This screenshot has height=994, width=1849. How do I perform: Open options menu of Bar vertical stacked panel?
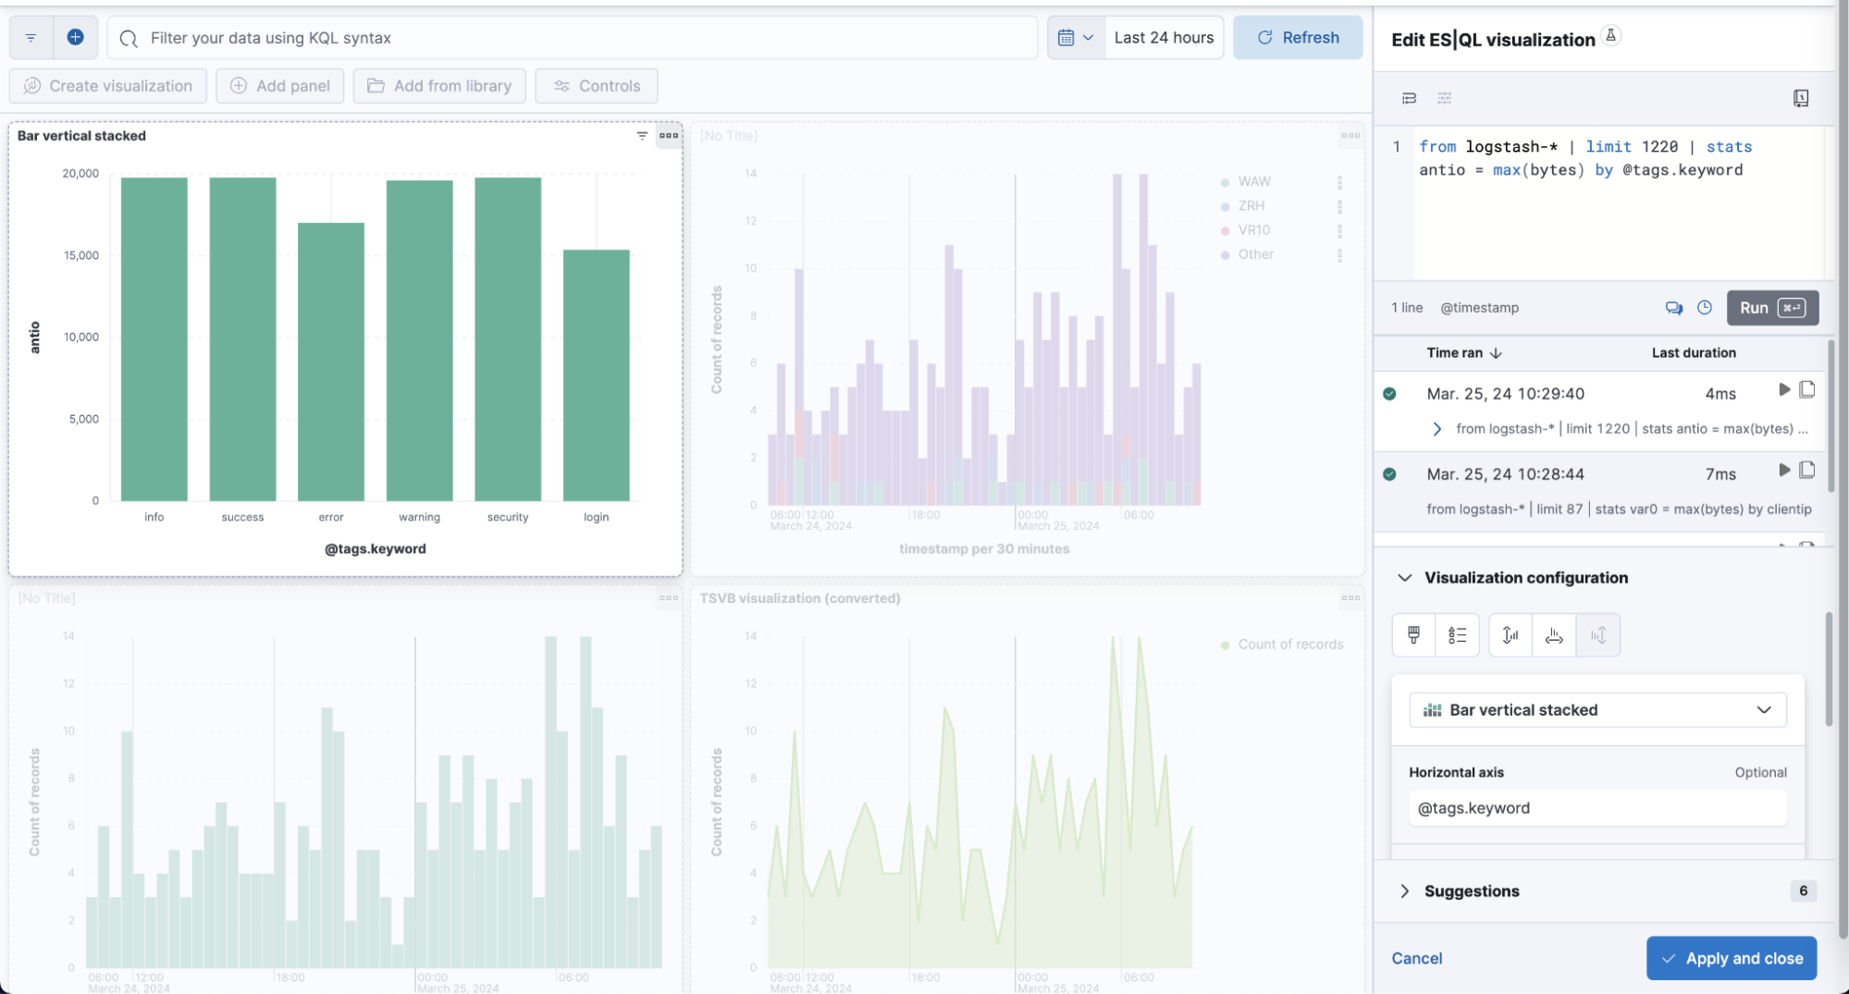(668, 136)
